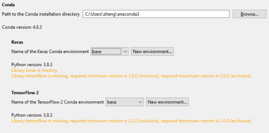This screenshot has height=133, width=269.
Task: Click the TensorFlow 2 environment dropdown arrow
Action: click(140, 102)
